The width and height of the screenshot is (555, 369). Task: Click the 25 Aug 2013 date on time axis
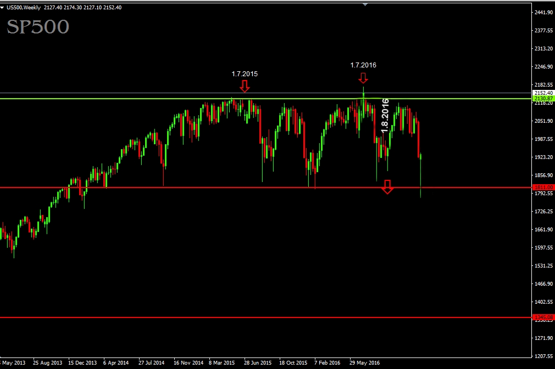click(47, 362)
